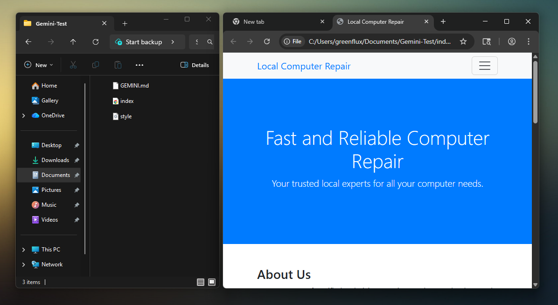Expand the OneDrive tree node
This screenshot has width=558, height=305.
point(24,115)
